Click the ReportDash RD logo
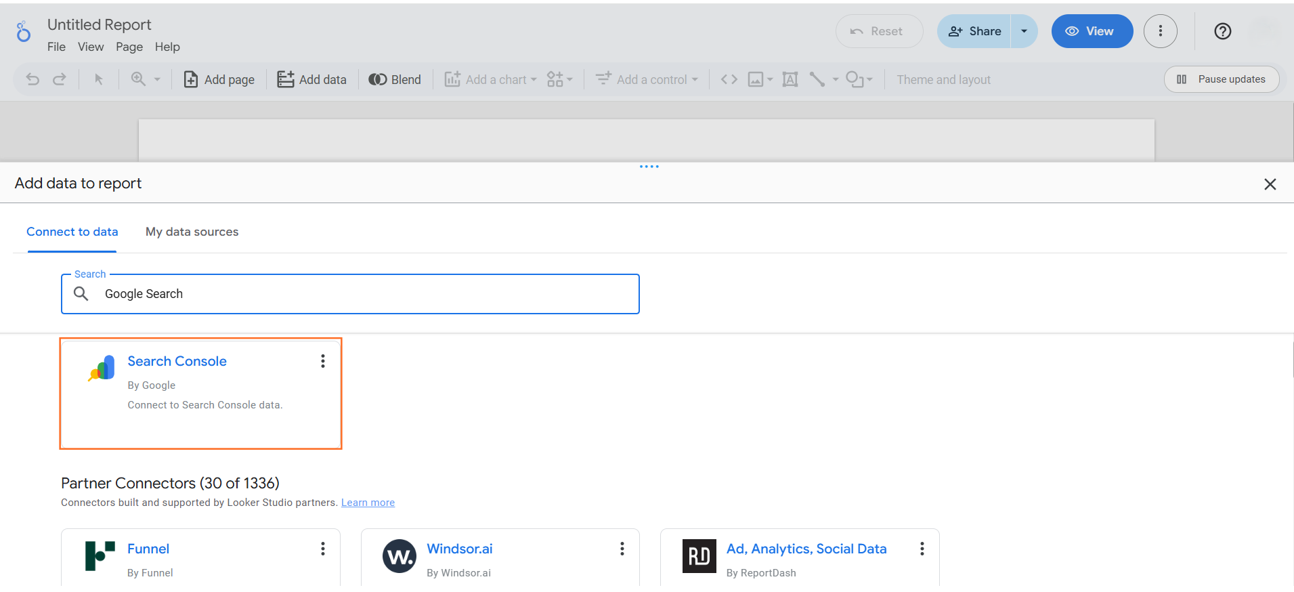Screen dimensions: 1294x592 pos(699,556)
